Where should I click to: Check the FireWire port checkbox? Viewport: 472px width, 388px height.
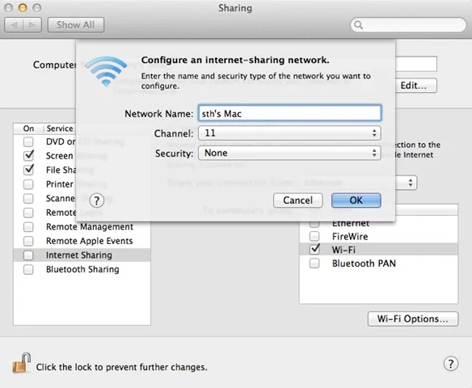coord(314,236)
